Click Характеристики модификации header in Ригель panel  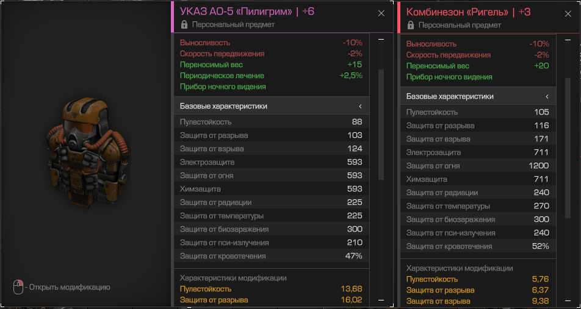pyautogui.click(x=460, y=268)
